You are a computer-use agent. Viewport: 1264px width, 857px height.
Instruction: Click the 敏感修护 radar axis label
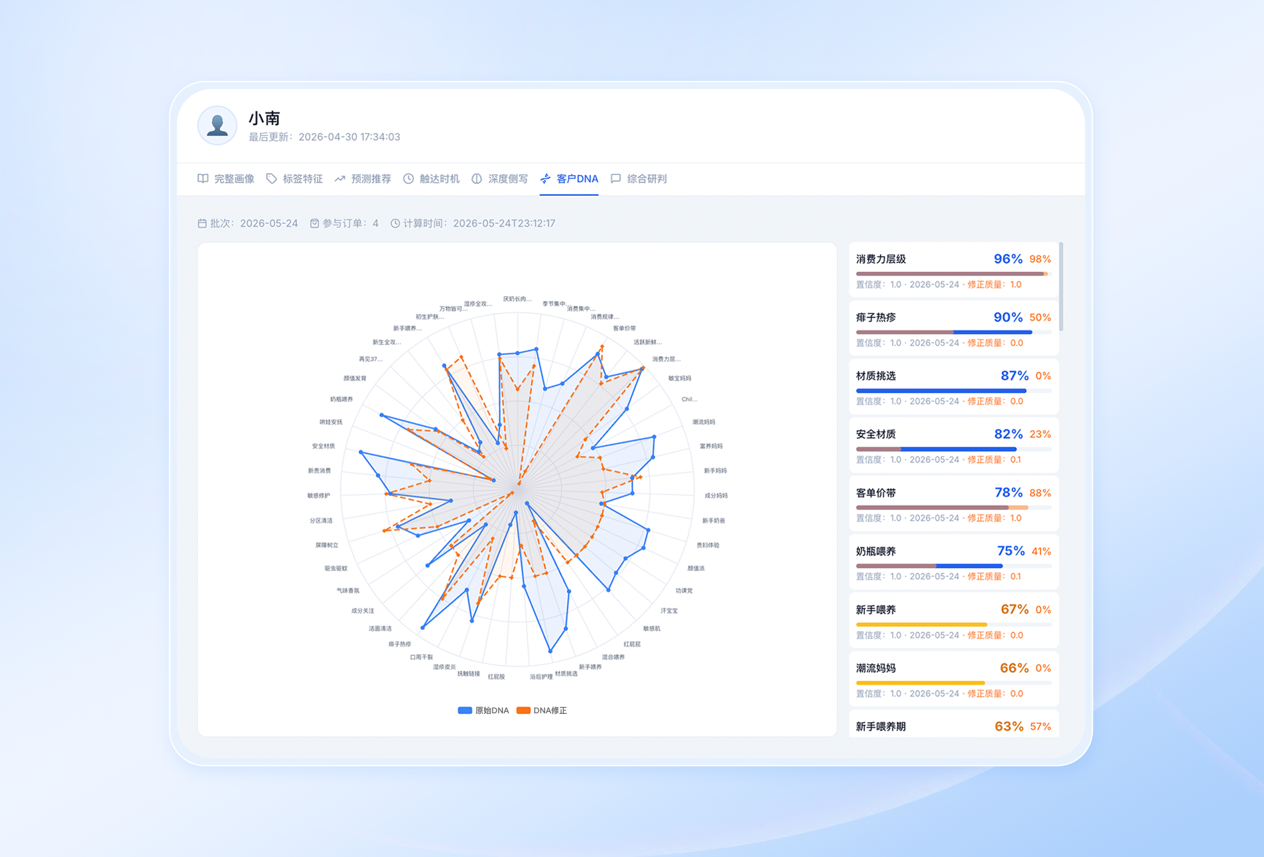coord(318,495)
